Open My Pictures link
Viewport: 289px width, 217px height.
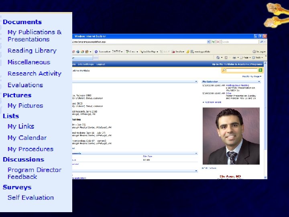25,106
